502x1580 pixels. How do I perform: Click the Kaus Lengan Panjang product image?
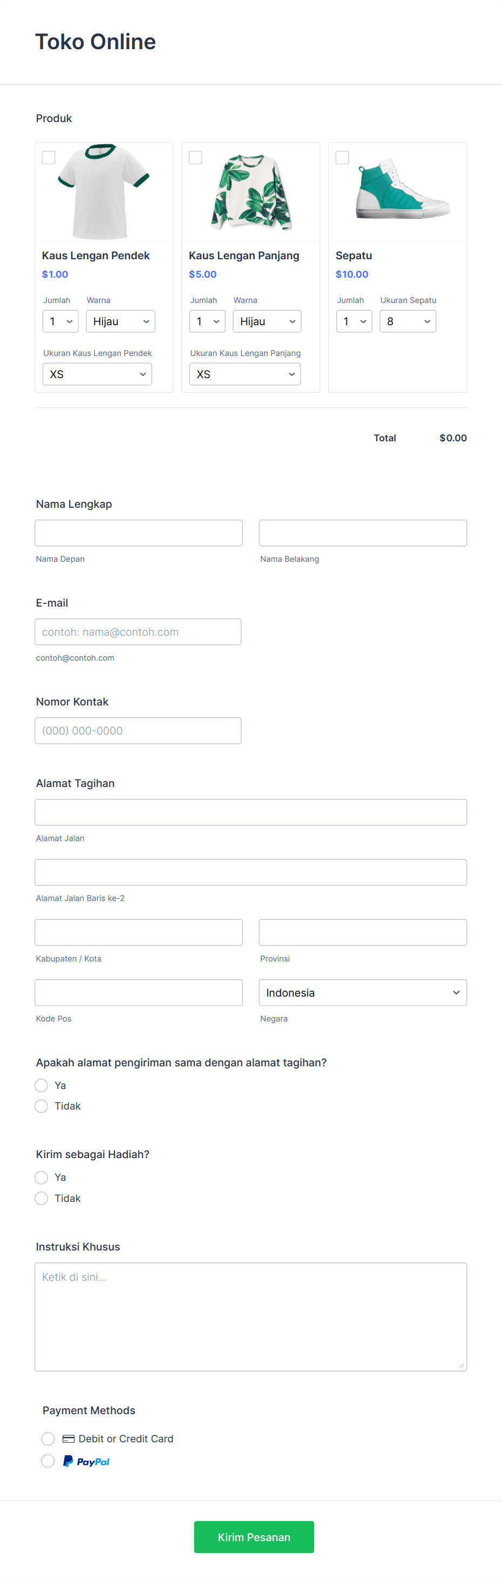pos(250,191)
